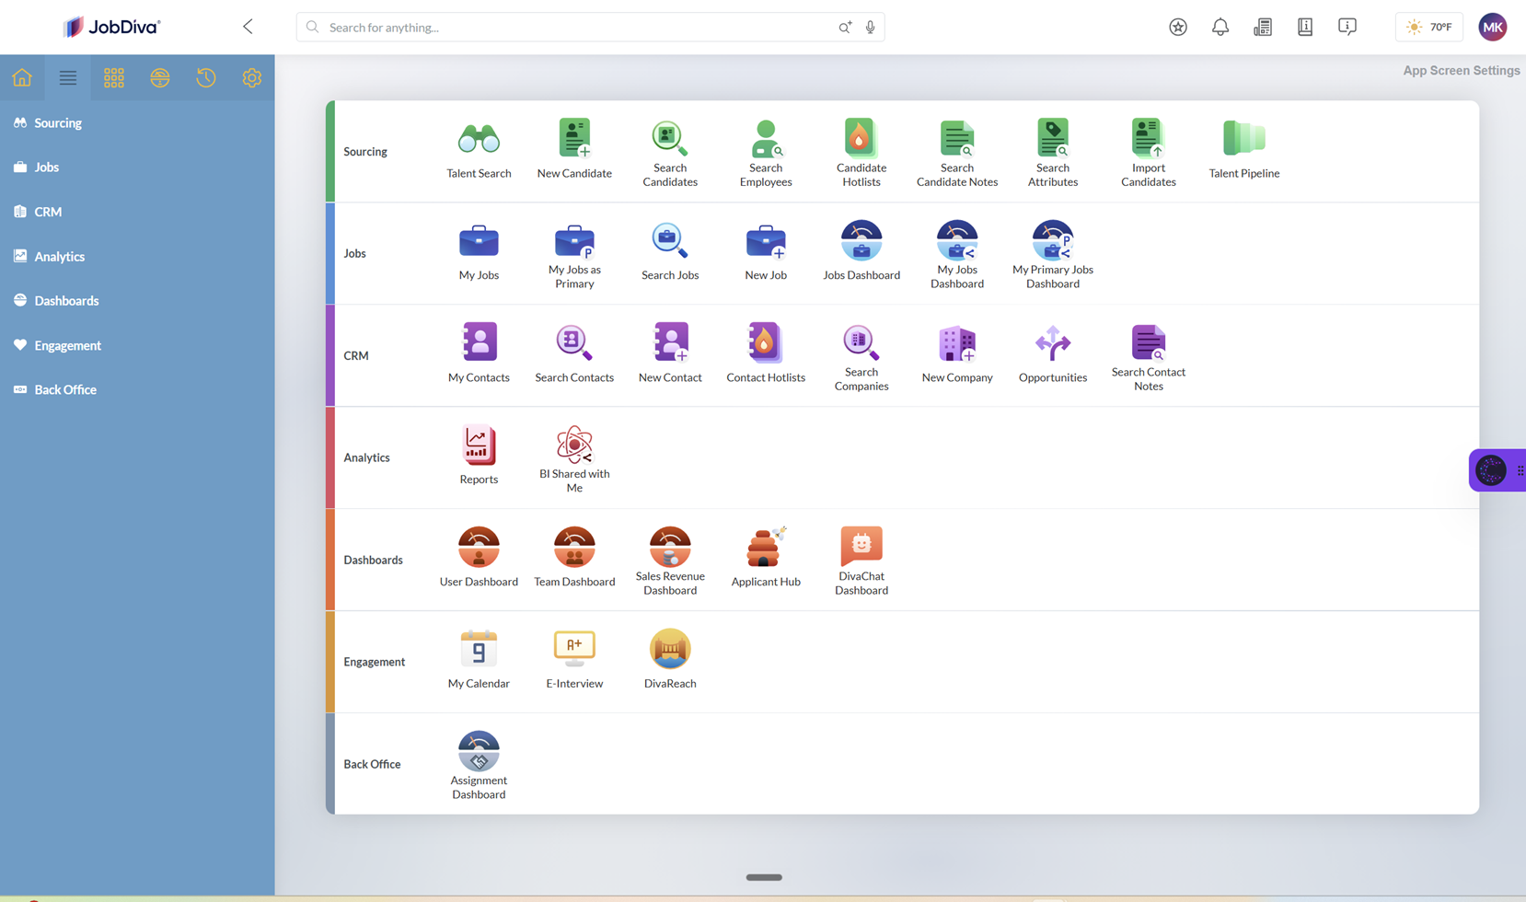Launch E-Interview

click(574, 661)
